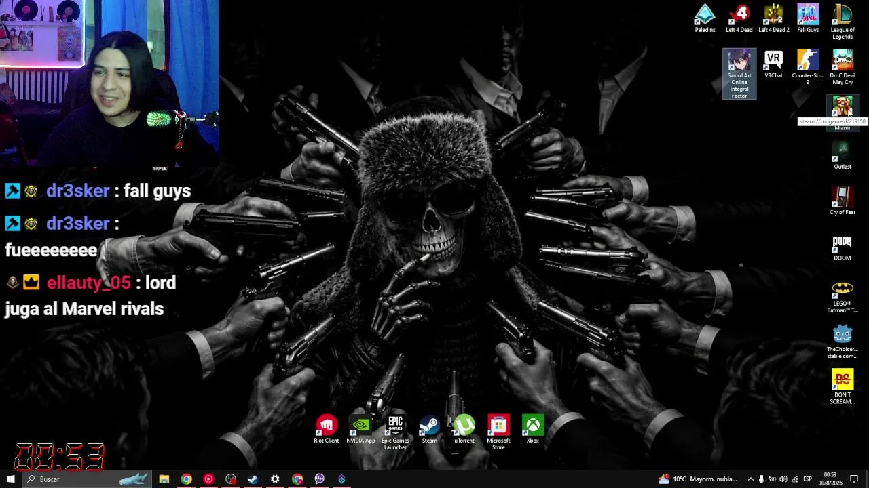Open the weather widget showing 10°C
This screenshot has height=488, width=869.
pos(698,479)
